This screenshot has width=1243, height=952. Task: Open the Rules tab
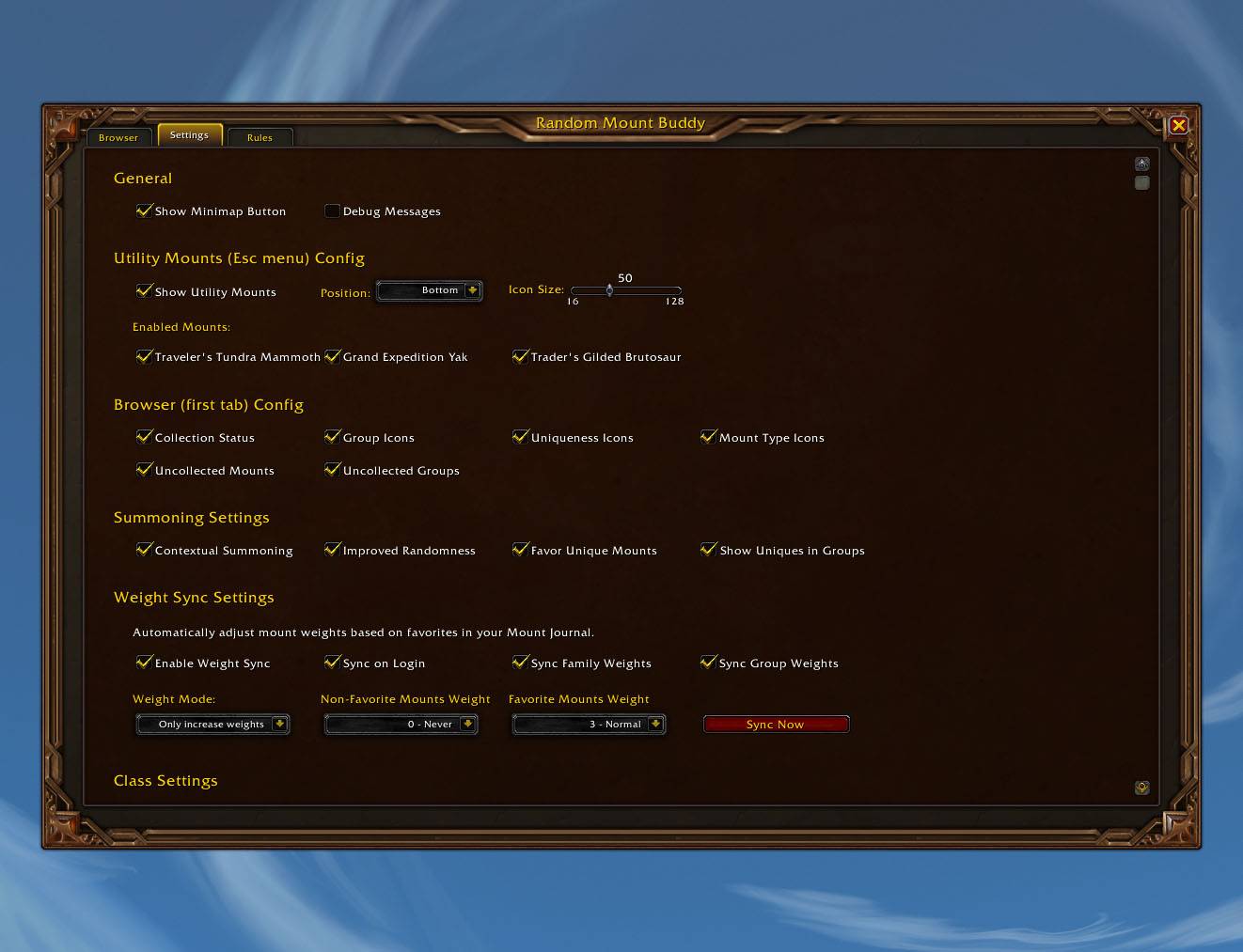[260, 137]
